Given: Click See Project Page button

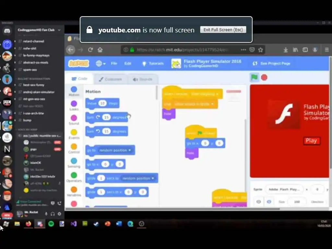Looking at the screenshot, I should point(271,63).
